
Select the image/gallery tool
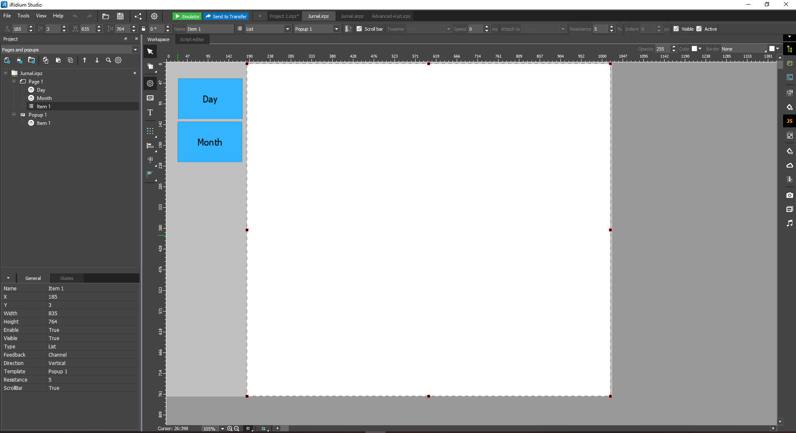(x=149, y=98)
